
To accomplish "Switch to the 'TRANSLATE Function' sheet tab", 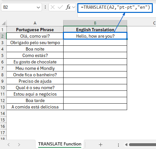I will [60, 144].
